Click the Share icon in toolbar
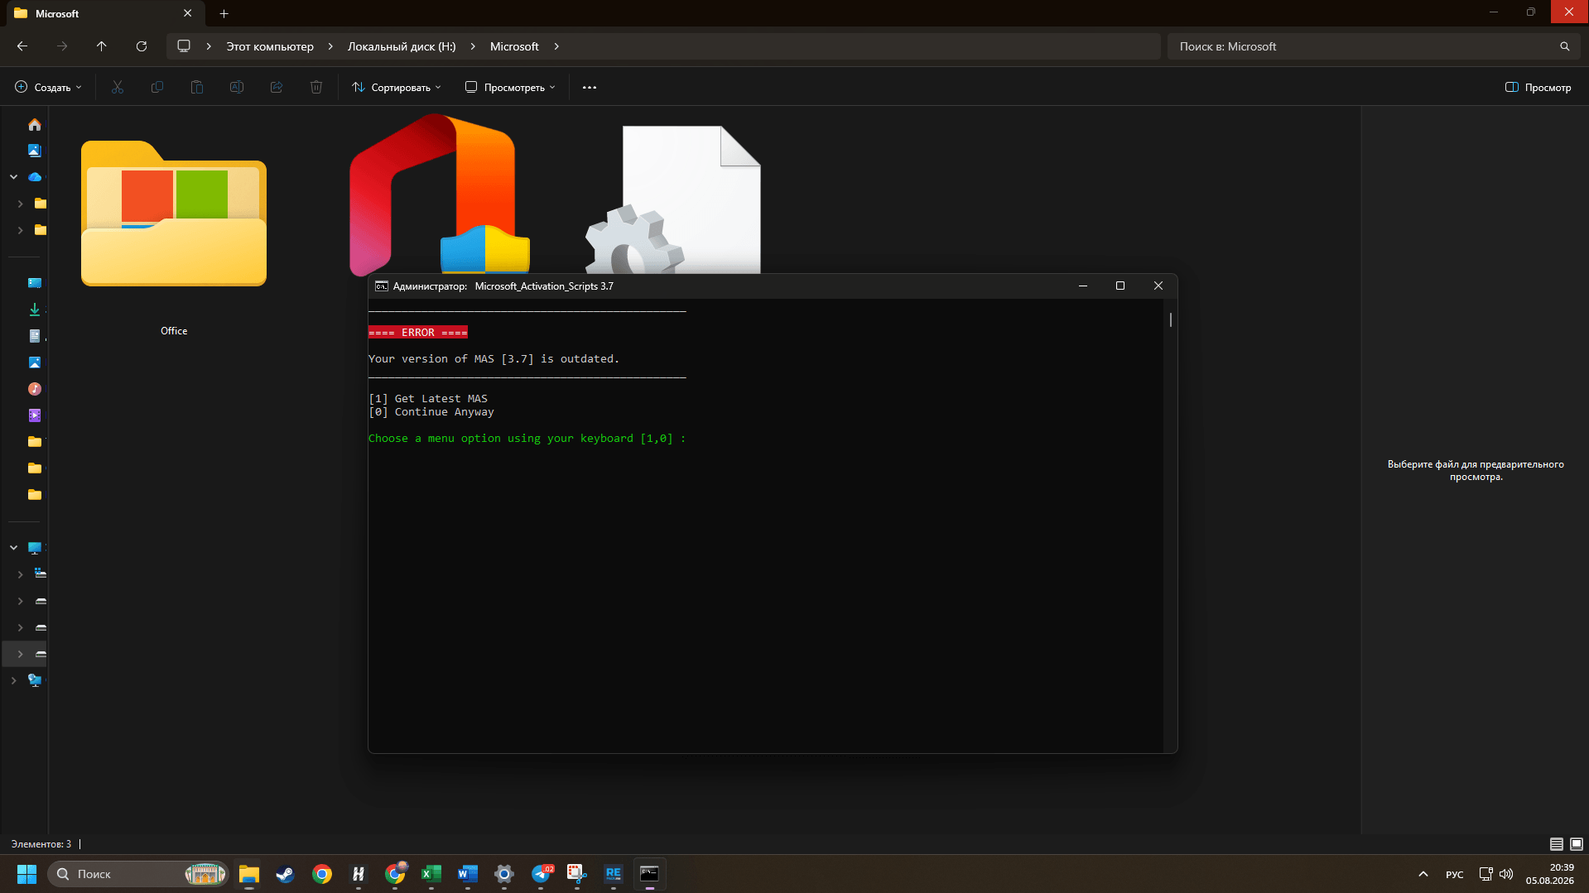 277,87
